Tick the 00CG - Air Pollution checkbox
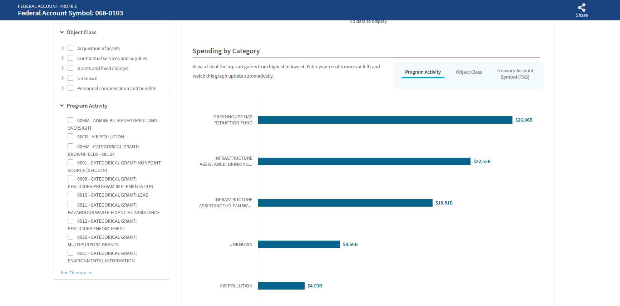 (x=70, y=137)
